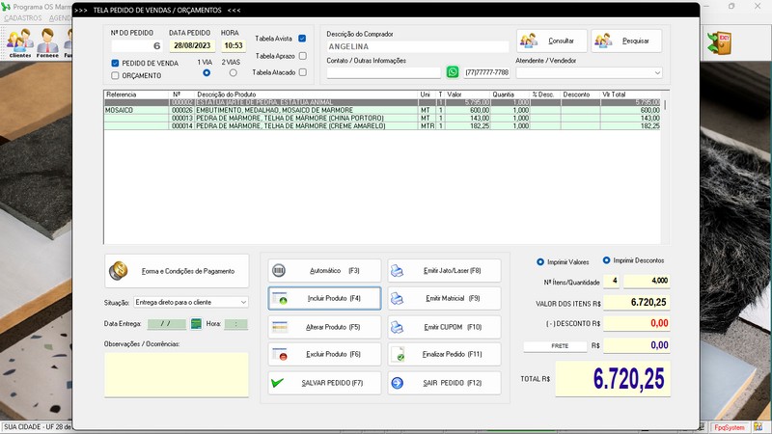Click the Observações / Ocorrências text area

[x=176, y=374]
